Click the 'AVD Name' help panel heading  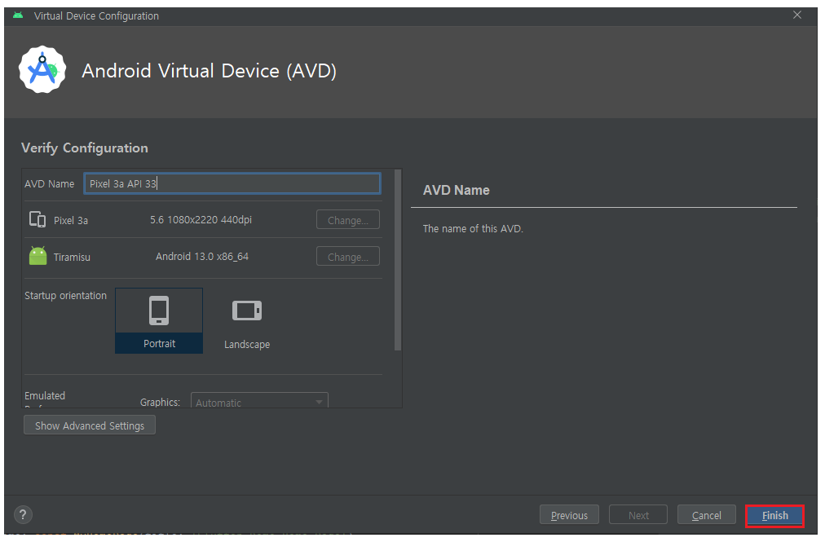457,190
